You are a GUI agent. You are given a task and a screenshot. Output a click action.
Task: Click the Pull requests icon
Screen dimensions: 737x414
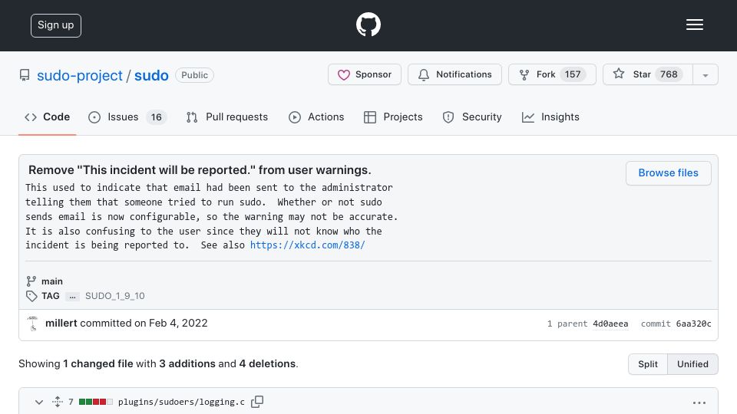point(192,117)
